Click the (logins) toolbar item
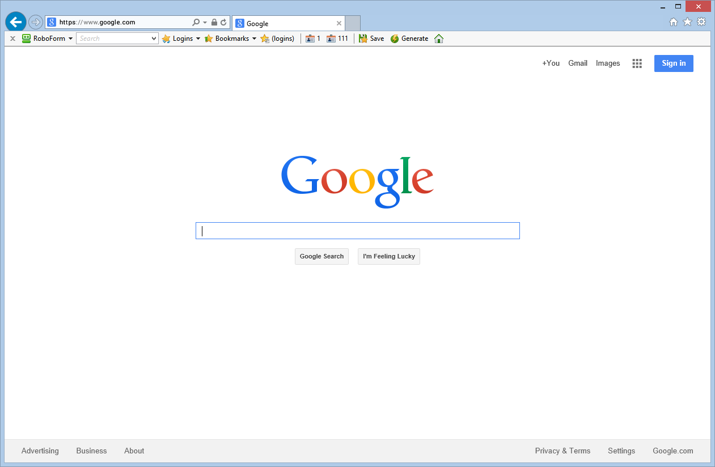Screen dimensions: 715x467 tap(277, 39)
